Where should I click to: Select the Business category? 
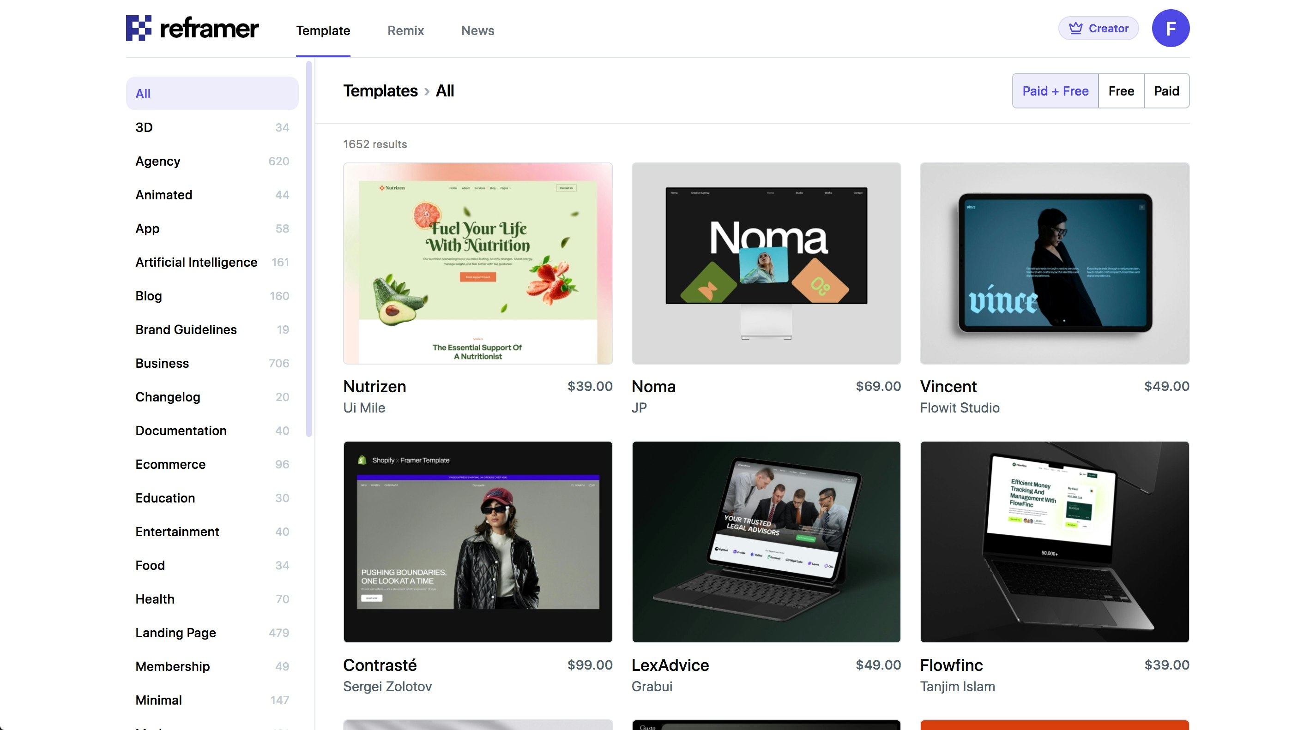coord(212,363)
